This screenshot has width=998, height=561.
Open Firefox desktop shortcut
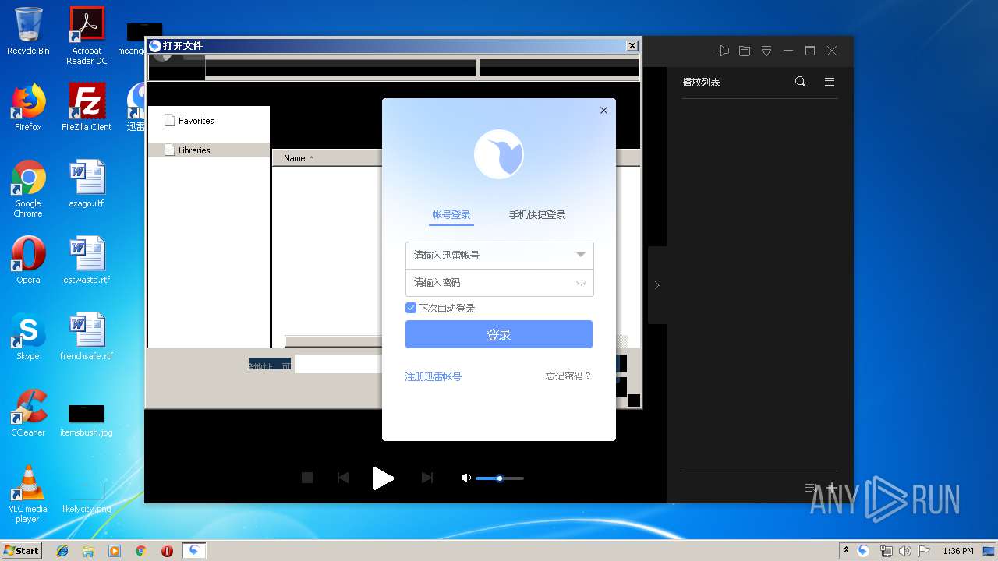click(28, 108)
